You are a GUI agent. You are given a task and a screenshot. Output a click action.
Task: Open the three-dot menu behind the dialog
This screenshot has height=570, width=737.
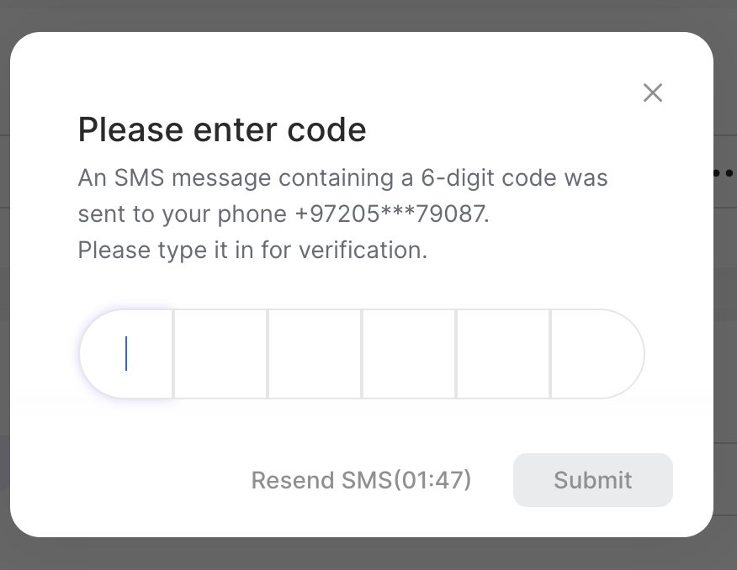pyautogui.click(x=723, y=173)
